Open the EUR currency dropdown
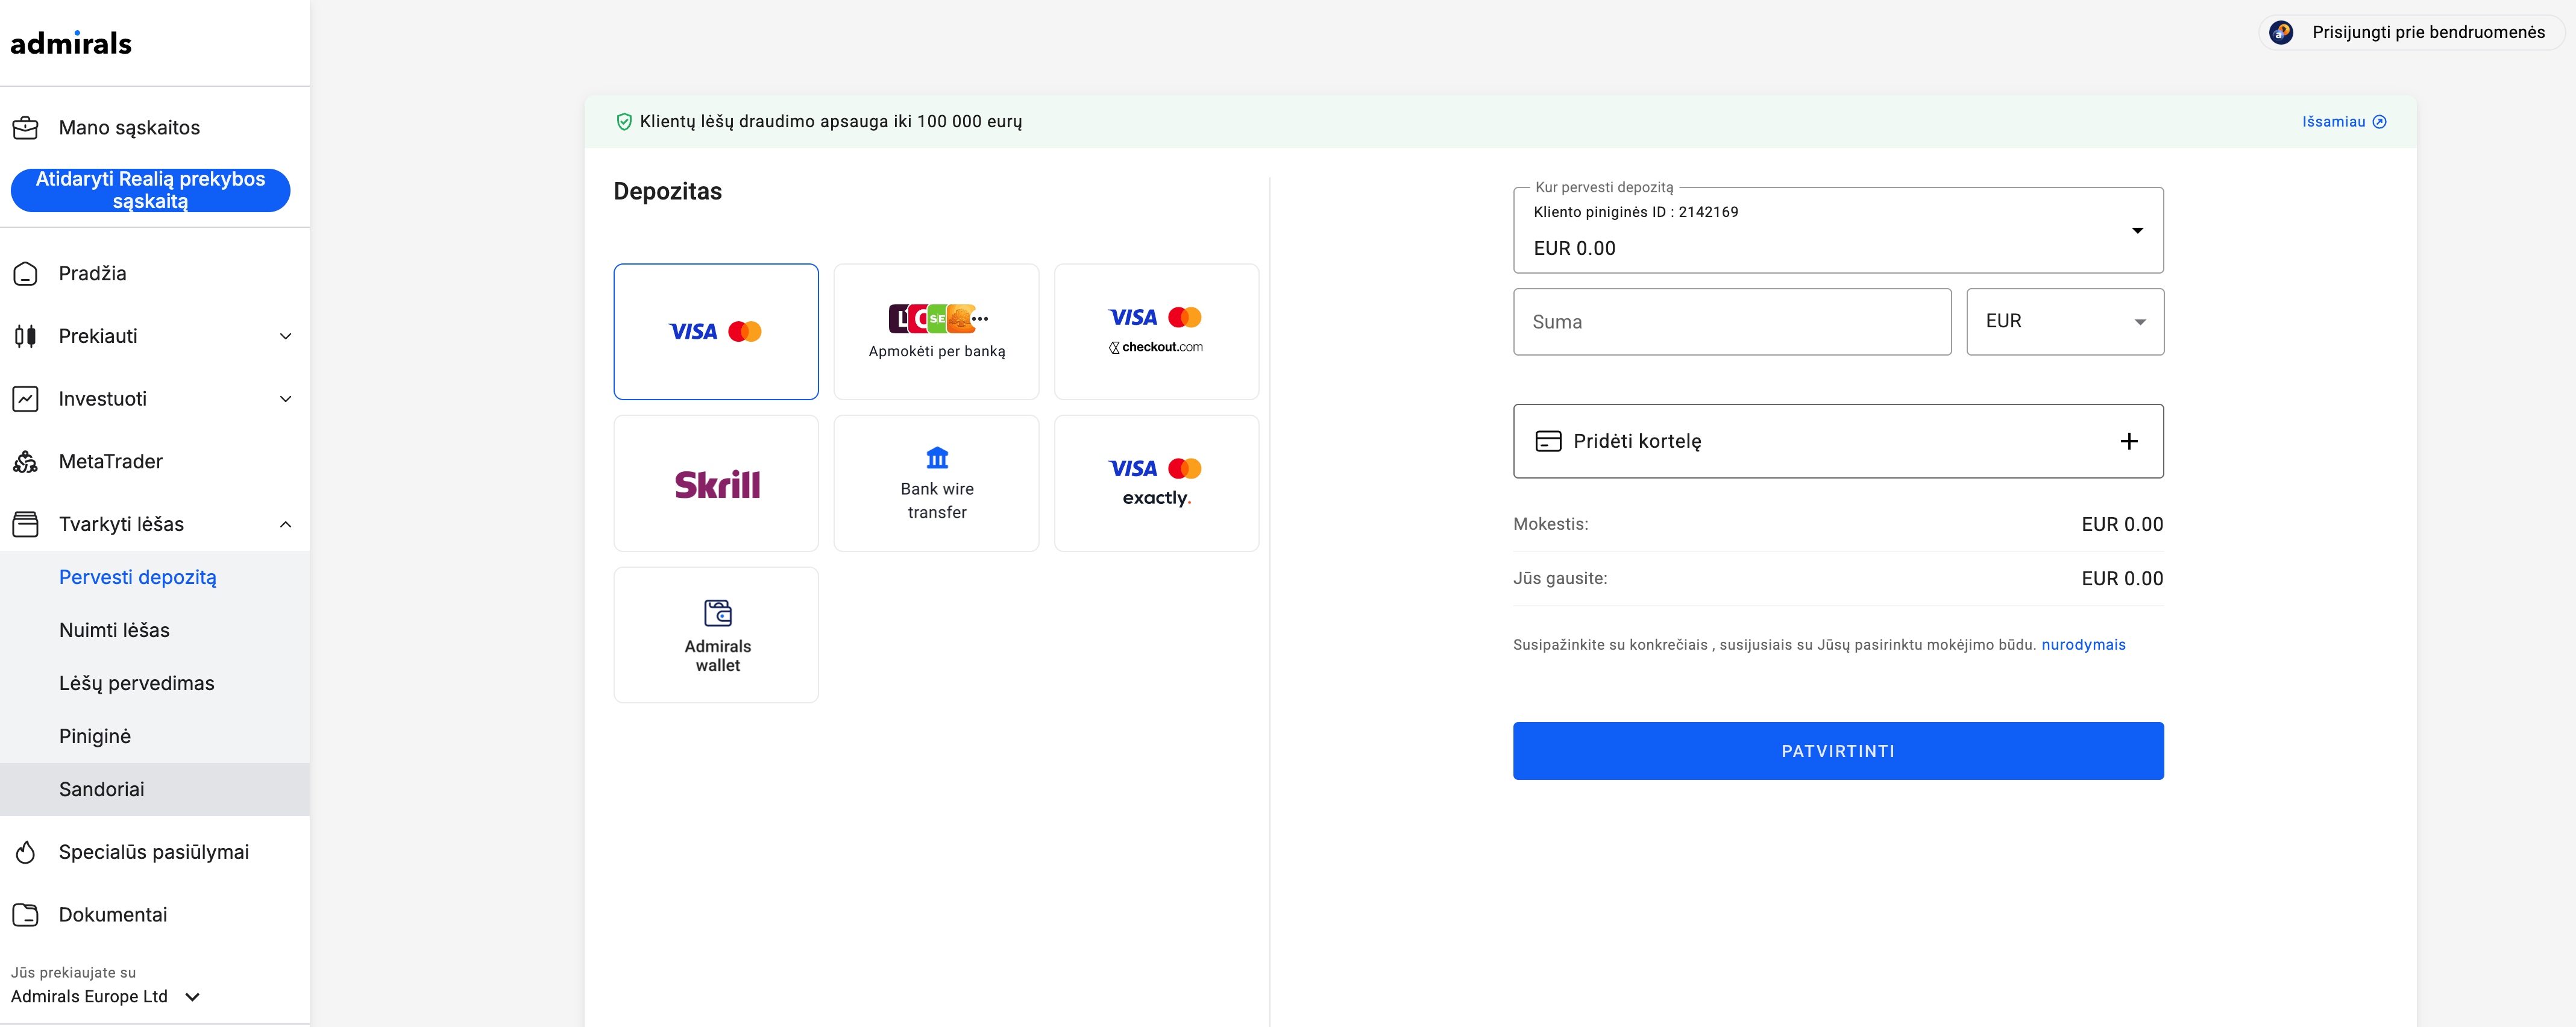Image resolution: width=2576 pixels, height=1027 pixels. pos(2064,321)
